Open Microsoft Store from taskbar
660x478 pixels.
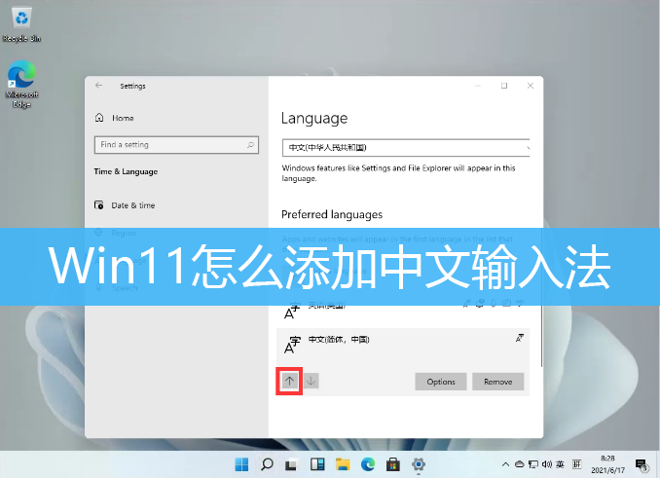click(x=393, y=463)
